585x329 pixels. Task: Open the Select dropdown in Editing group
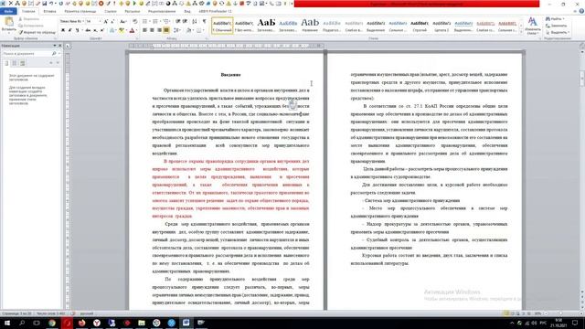[557, 33]
